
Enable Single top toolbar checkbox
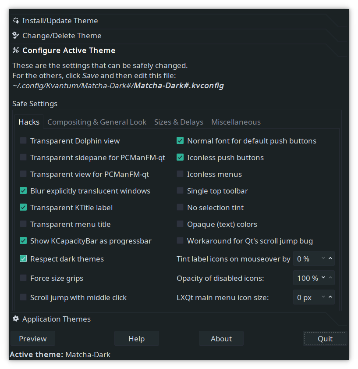[x=180, y=190]
